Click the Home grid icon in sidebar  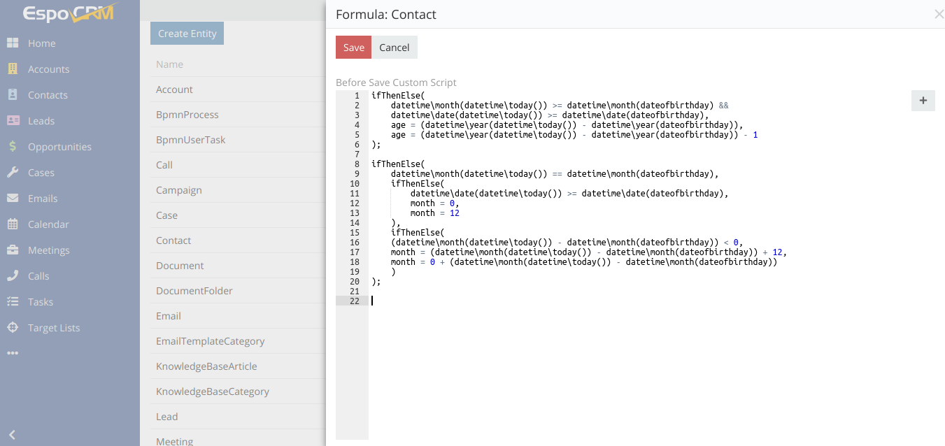13,43
